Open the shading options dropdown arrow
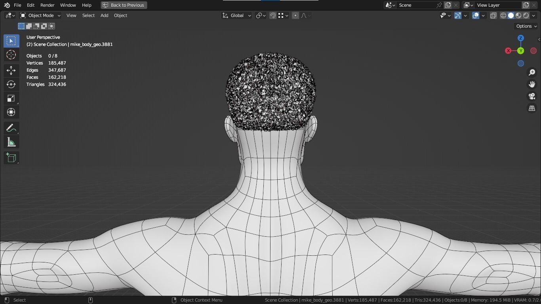This screenshot has height=304, width=541. pyautogui.click(x=533, y=15)
